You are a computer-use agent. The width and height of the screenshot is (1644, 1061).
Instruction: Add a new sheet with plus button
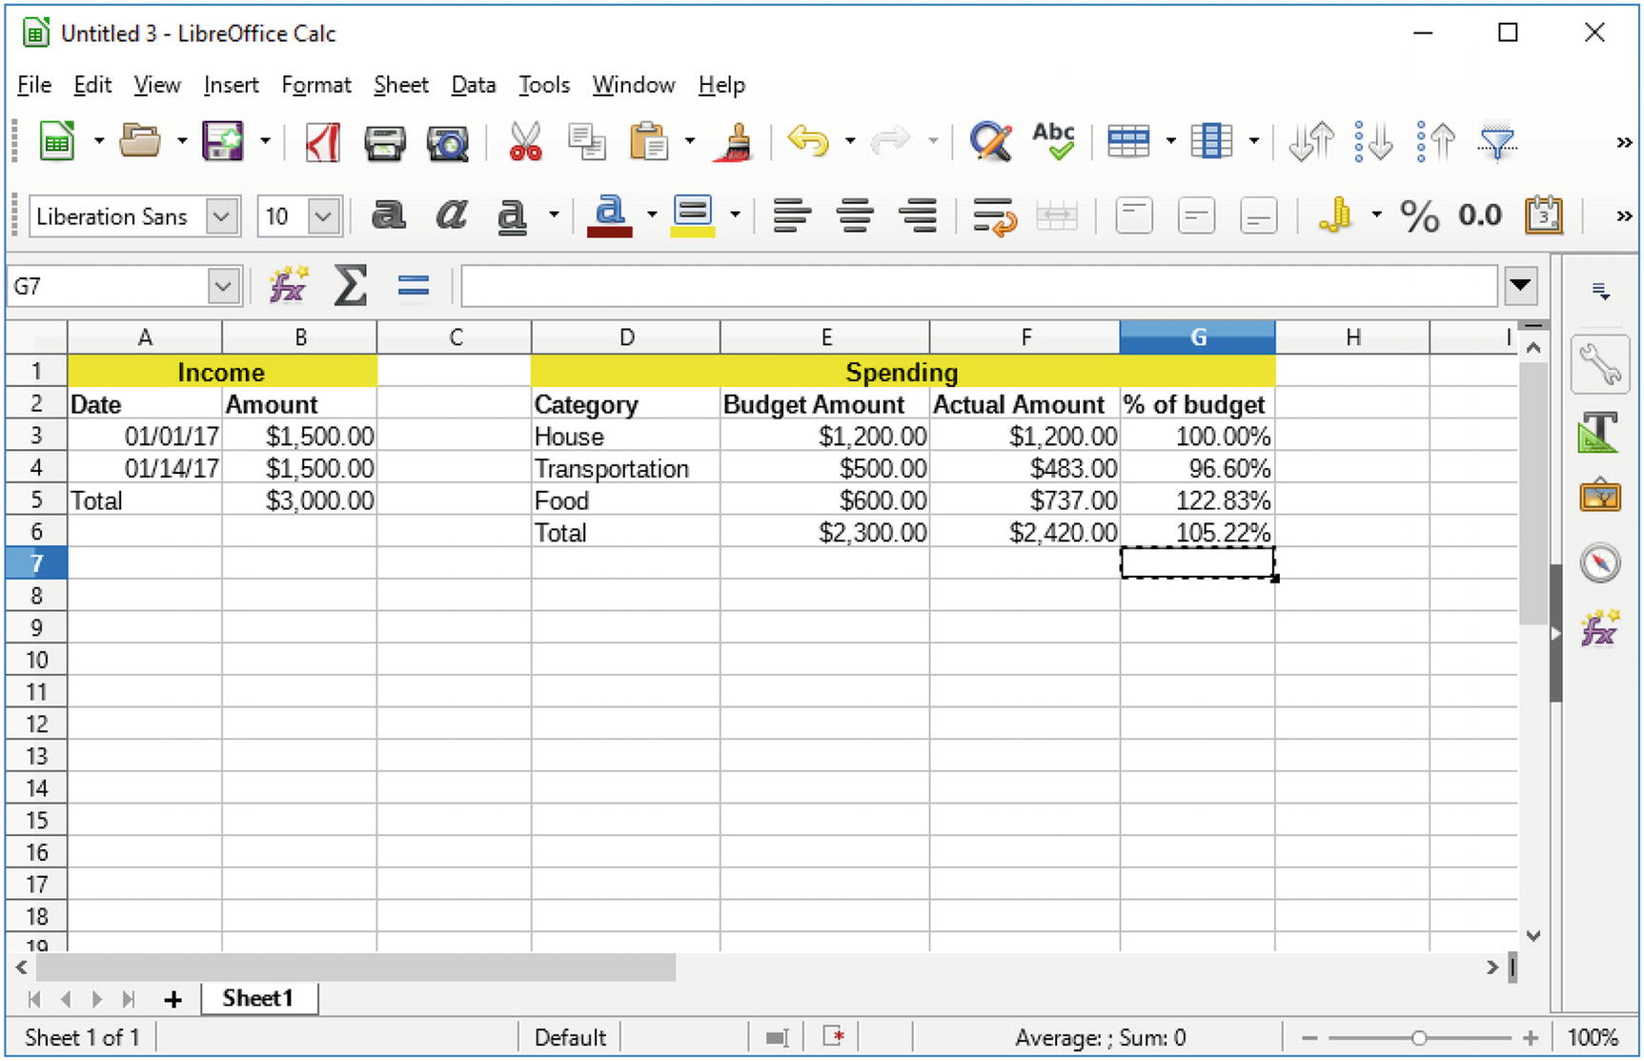click(x=173, y=999)
